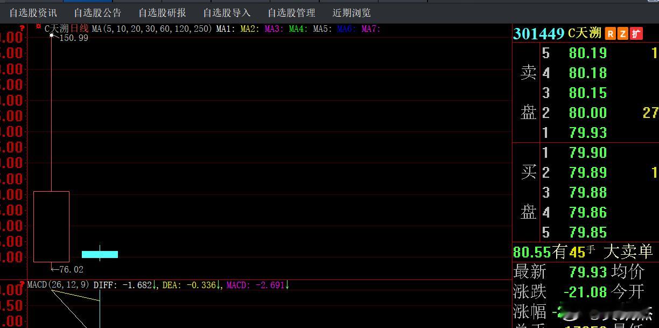Click the stock code 301449

click(539, 33)
